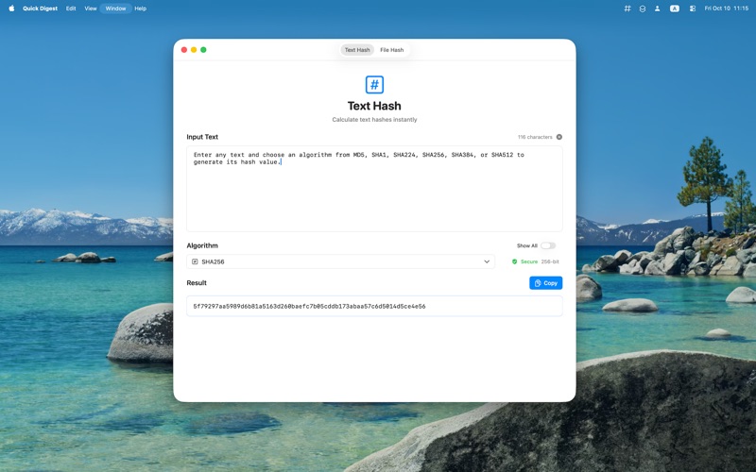The width and height of the screenshot is (756, 472).
Task: Click the input source A icon
Action: click(x=675, y=8)
